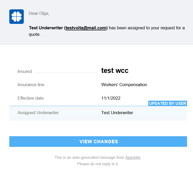This screenshot has height=172, width=193.
Task: Click the blue clover logo icon
Action: pos(17,17)
